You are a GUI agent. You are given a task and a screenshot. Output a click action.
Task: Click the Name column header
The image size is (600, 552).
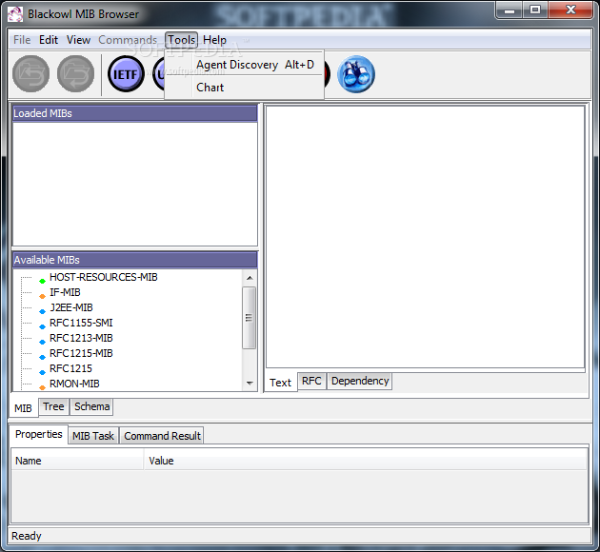[77, 461]
